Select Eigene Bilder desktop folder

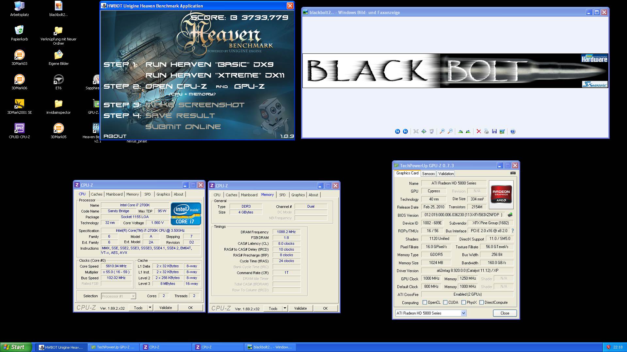pyautogui.click(x=58, y=58)
